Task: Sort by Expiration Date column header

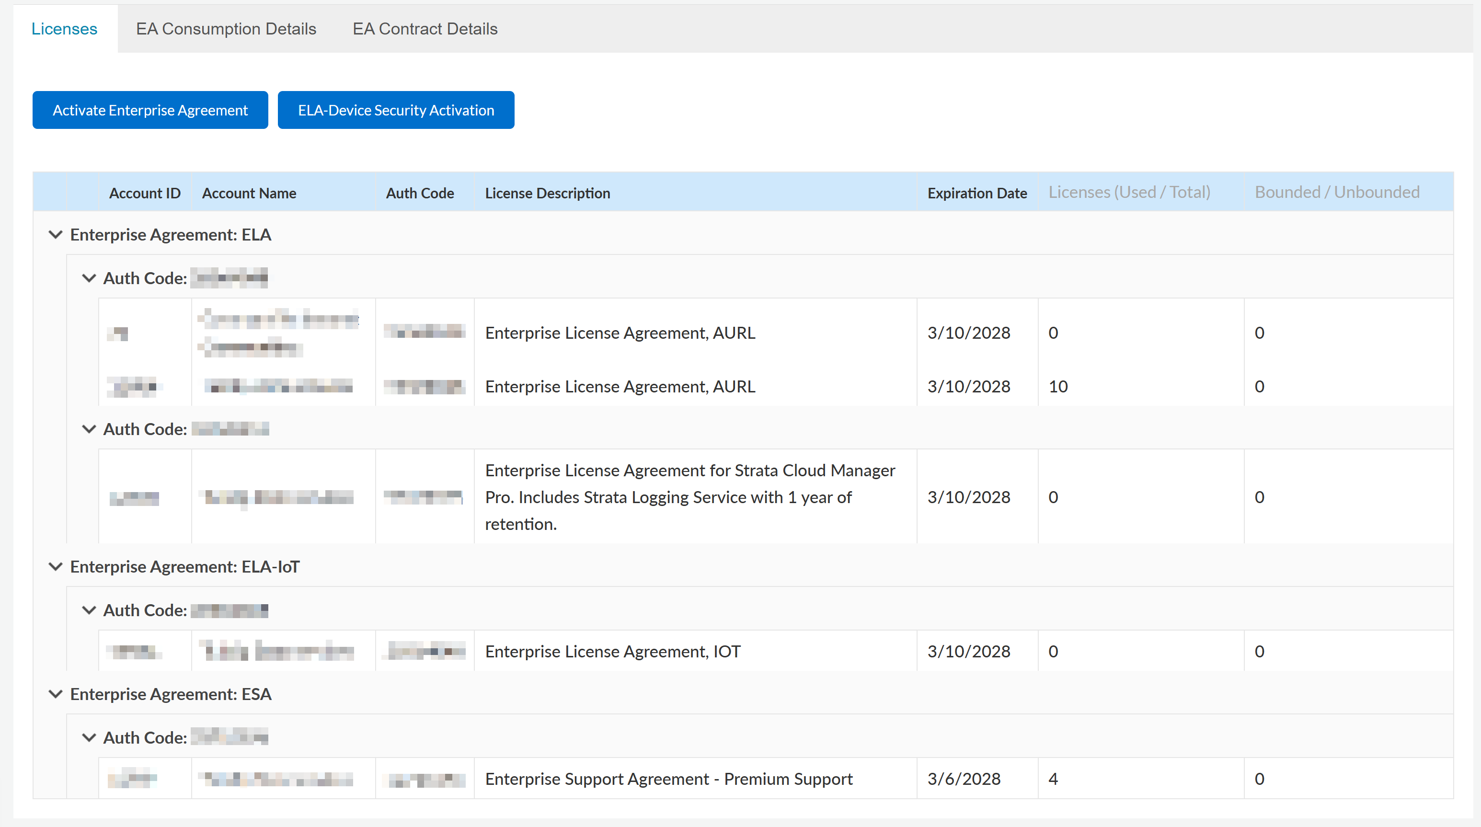Action: coord(977,193)
